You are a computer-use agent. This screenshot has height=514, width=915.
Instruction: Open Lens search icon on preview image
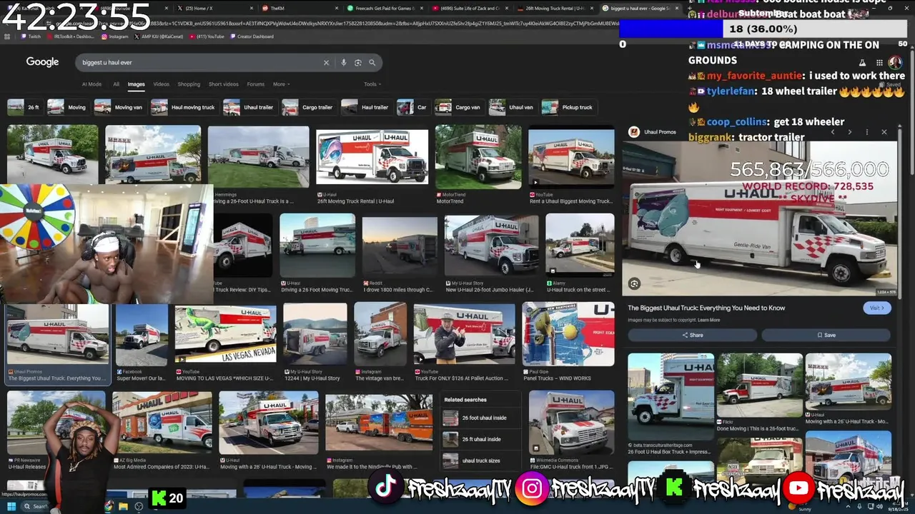pos(634,284)
